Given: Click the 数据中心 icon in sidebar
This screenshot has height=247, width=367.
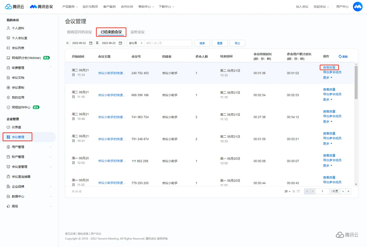Looking at the screenshot, I should click(x=8, y=196).
